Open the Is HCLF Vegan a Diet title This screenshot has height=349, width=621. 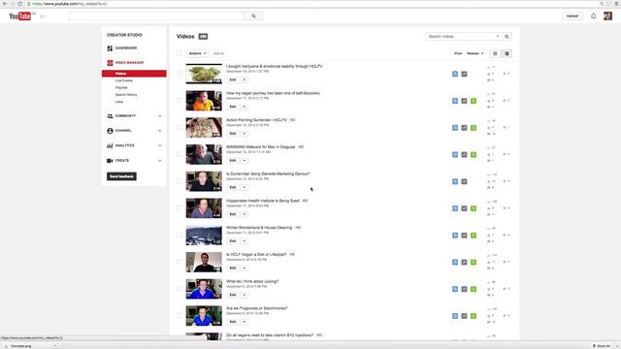(256, 254)
